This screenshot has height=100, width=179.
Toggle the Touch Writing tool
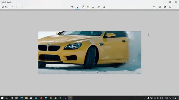tap(72, 7)
